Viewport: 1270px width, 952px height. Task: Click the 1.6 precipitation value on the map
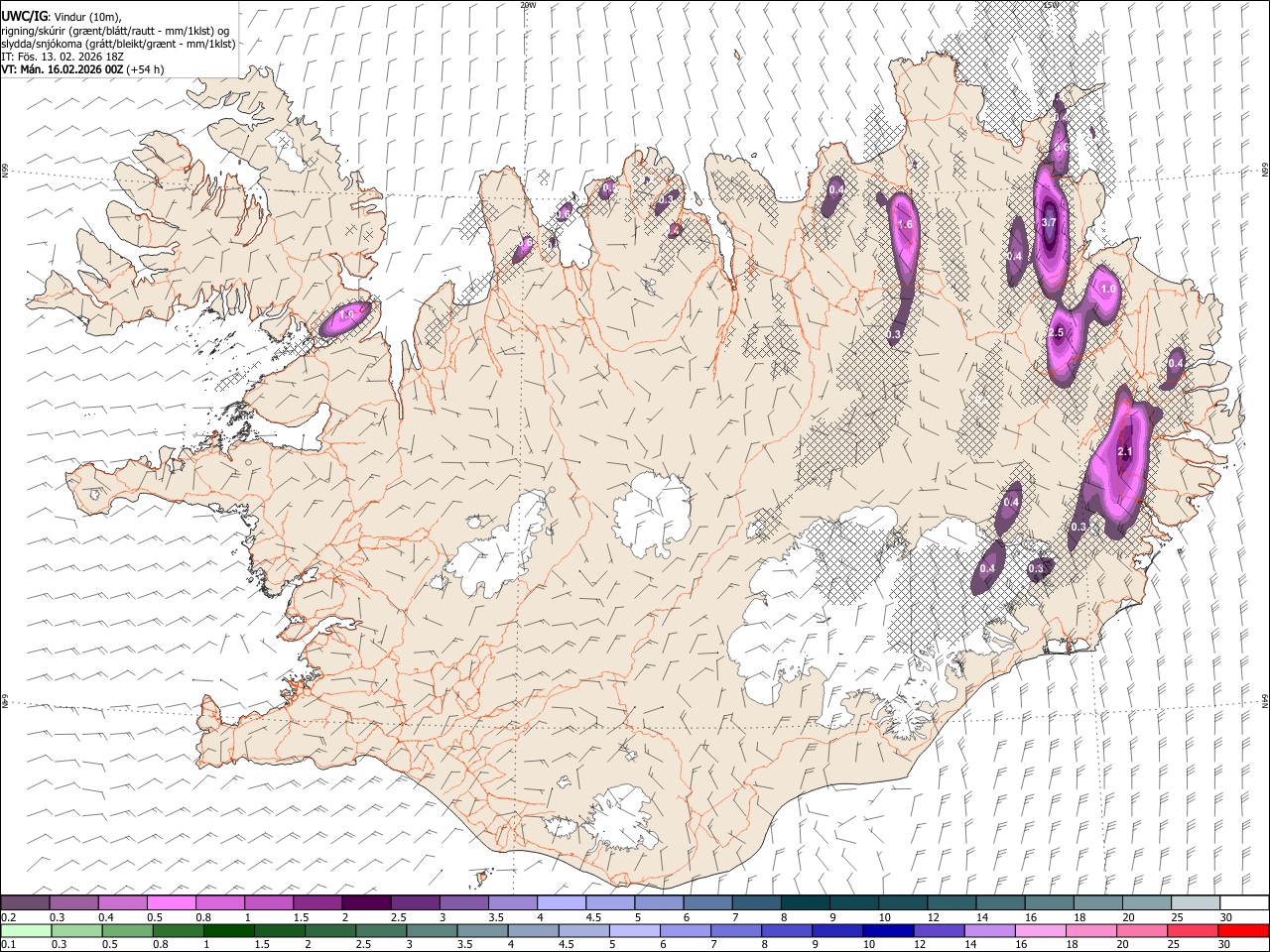(x=904, y=225)
